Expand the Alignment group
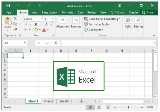160x112 pixels. coord(63,24)
